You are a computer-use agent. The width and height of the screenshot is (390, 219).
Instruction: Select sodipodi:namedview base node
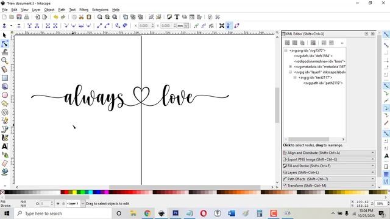[319, 61]
